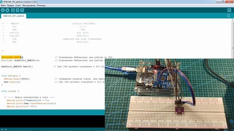Expand the tab options dropdown arrow
Viewport: 234px width, 131px height.
tap(229, 16)
